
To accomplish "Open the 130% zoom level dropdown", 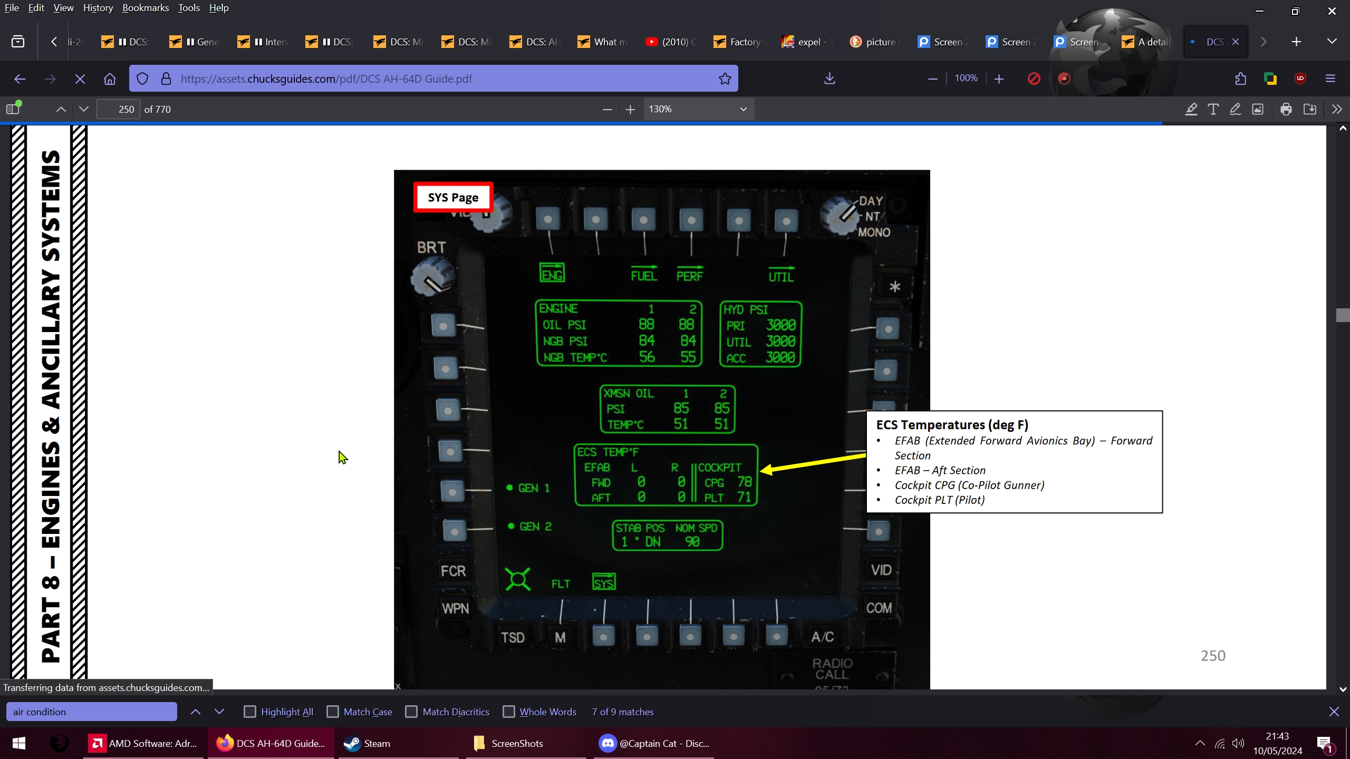I will (x=698, y=109).
